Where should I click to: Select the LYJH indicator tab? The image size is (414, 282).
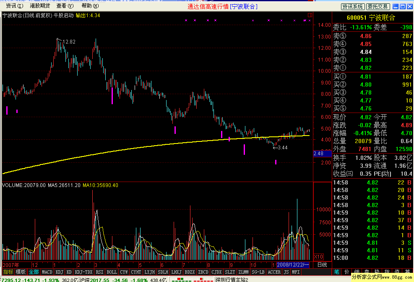(150, 272)
